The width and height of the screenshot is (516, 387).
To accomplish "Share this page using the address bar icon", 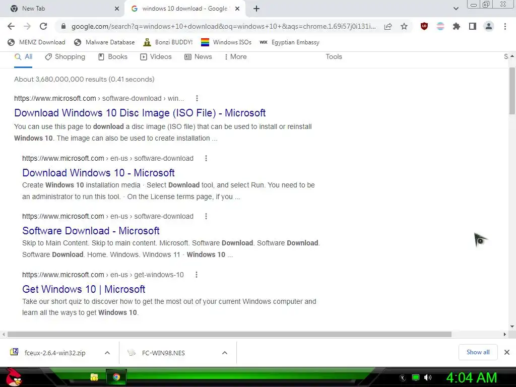I will click(388, 26).
